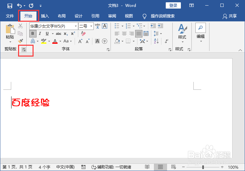Open the underline style dropdown arrow
The height and width of the screenshot is (171, 245).
coord(53,34)
